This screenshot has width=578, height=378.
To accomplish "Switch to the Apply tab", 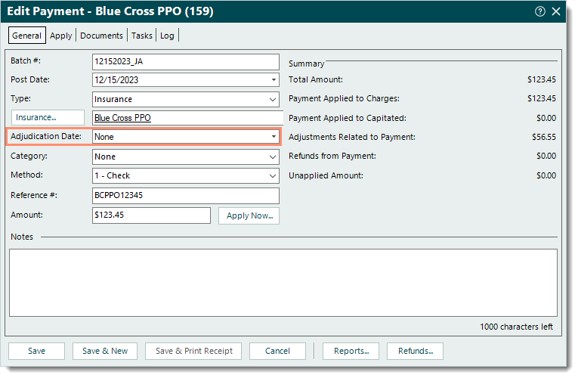I will [61, 36].
